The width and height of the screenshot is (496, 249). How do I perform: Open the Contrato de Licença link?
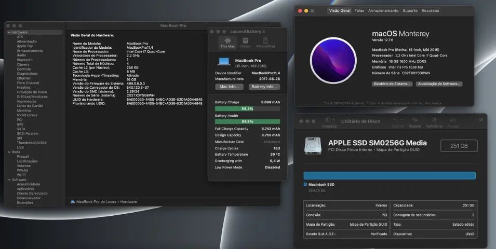[x=427, y=103]
